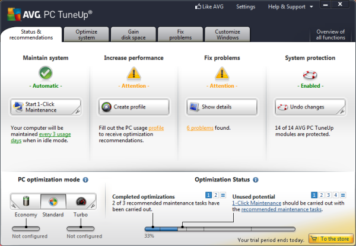
Task: Open '1-Click Maintenance' link in Unused potential
Action: coord(256,203)
